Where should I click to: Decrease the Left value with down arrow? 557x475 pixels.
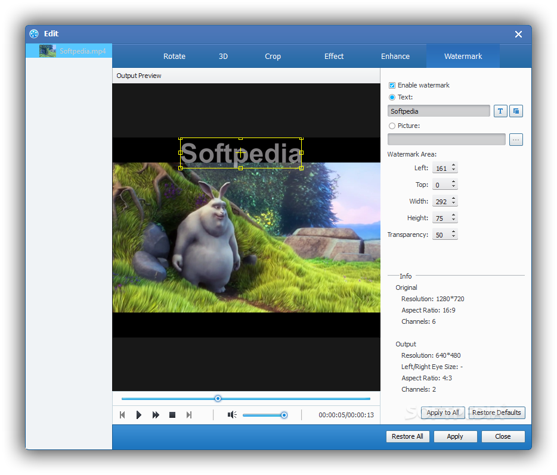point(454,170)
